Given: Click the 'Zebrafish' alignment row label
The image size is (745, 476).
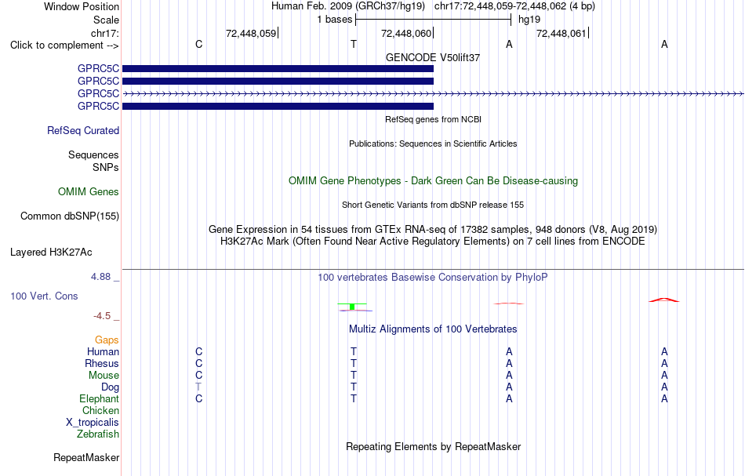Looking at the screenshot, I should [98, 434].
